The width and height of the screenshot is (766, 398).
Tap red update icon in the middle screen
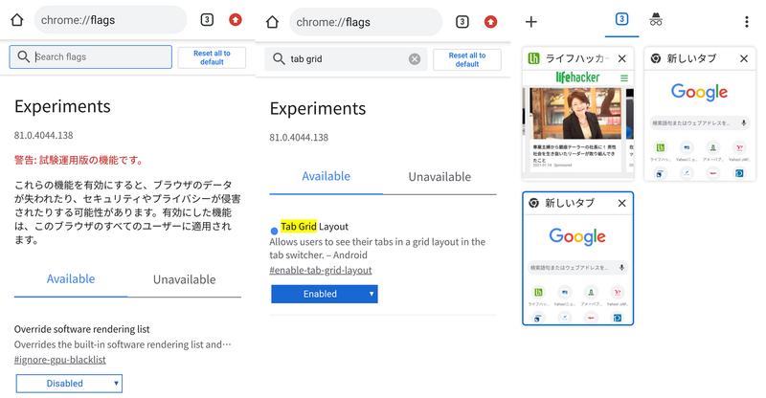coord(490,21)
